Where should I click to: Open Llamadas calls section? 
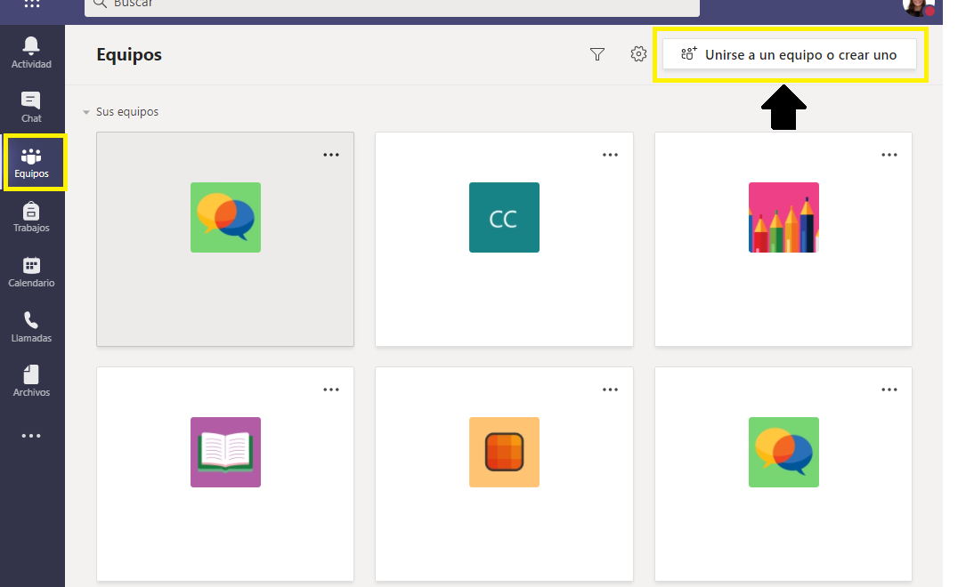[x=31, y=327]
